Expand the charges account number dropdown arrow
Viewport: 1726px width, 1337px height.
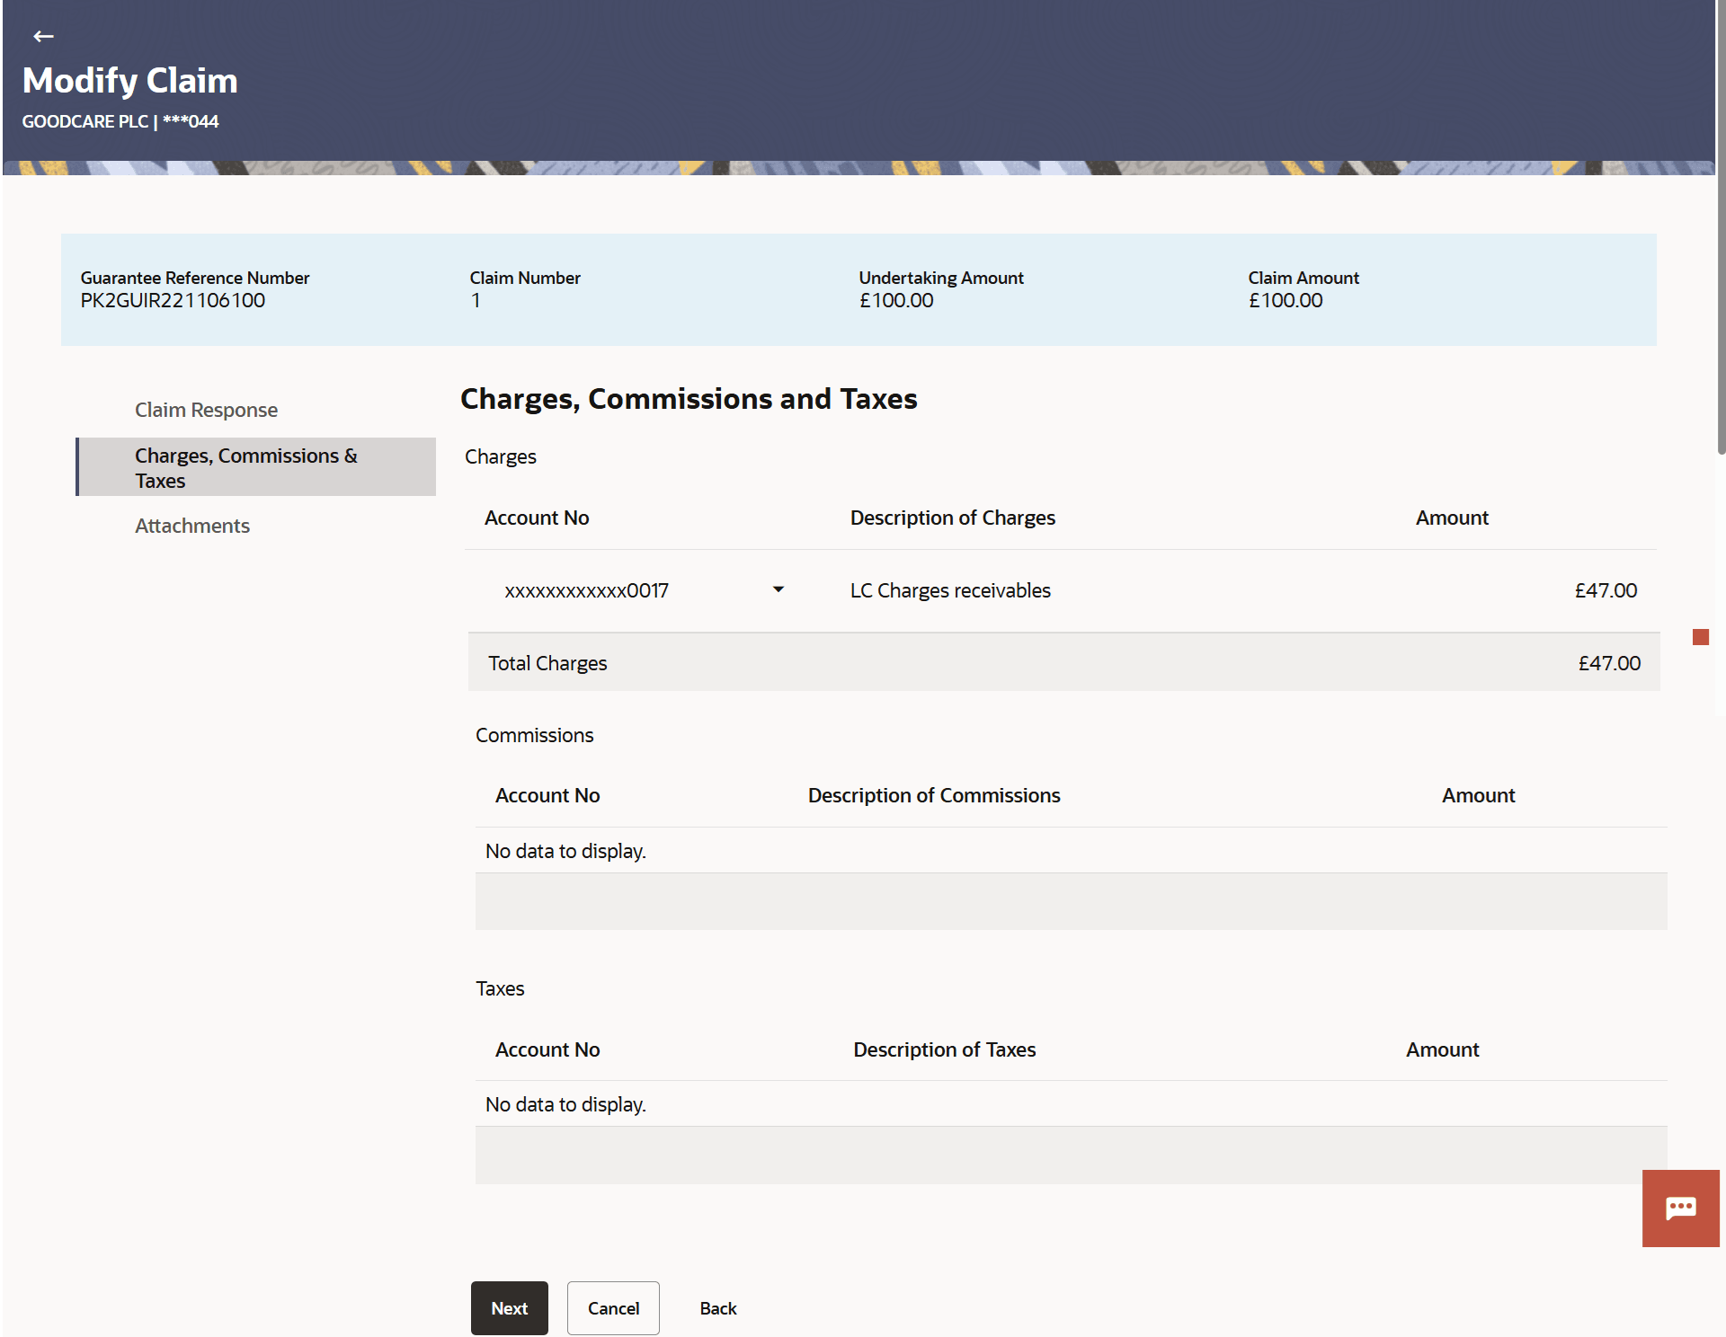[x=778, y=589]
